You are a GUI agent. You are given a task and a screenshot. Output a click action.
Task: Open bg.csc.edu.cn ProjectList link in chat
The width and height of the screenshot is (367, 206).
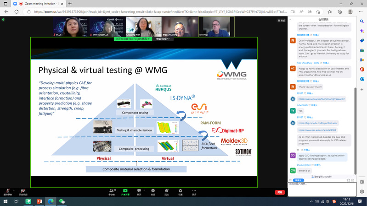tap(318, 123)
